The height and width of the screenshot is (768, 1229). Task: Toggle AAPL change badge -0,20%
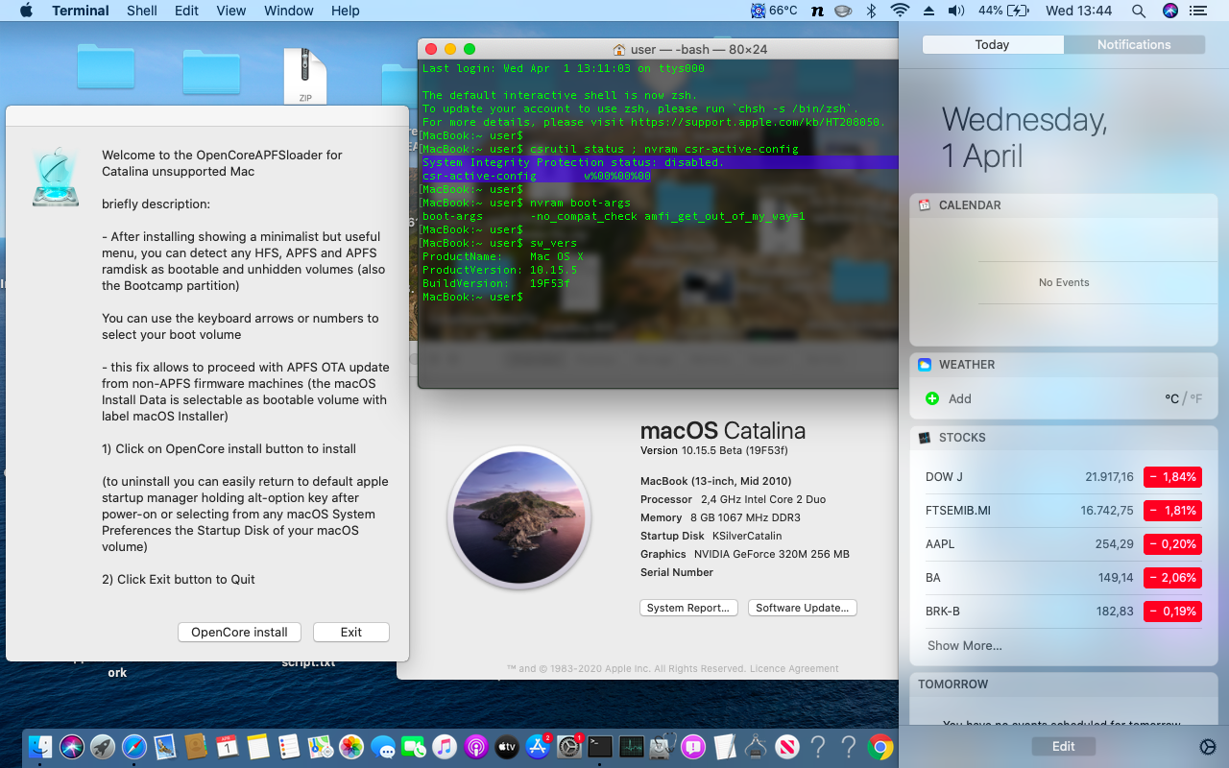(x=1172, y=544)
